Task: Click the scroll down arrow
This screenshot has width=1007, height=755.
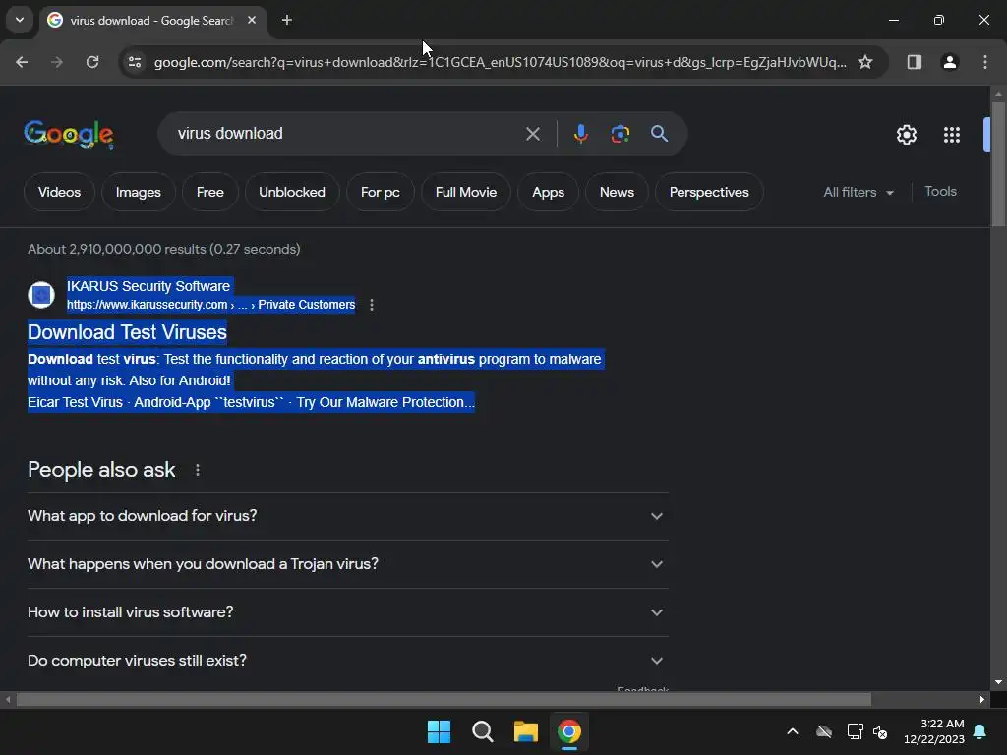Action: [998, 682]
